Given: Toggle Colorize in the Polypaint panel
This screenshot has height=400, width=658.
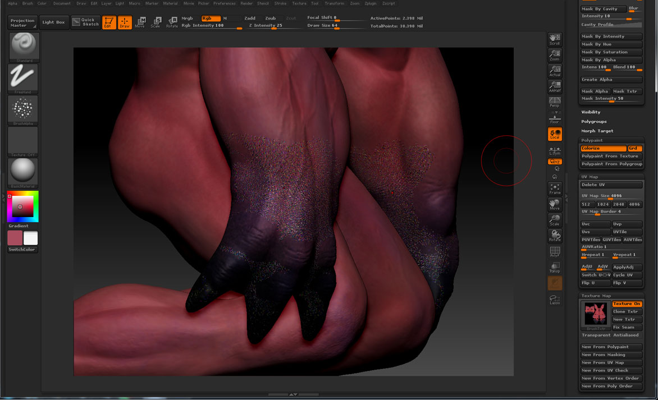Looking at the screenshot, I should click(x=602, y=148).
